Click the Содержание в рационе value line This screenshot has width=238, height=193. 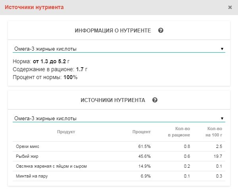[50, 69]
